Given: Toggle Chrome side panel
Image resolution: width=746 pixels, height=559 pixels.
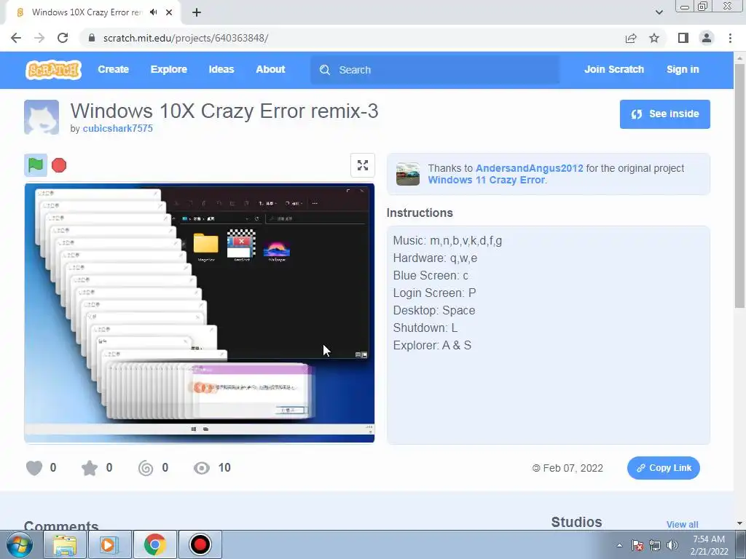Looking at the screenshot, I should pos(683,38).
